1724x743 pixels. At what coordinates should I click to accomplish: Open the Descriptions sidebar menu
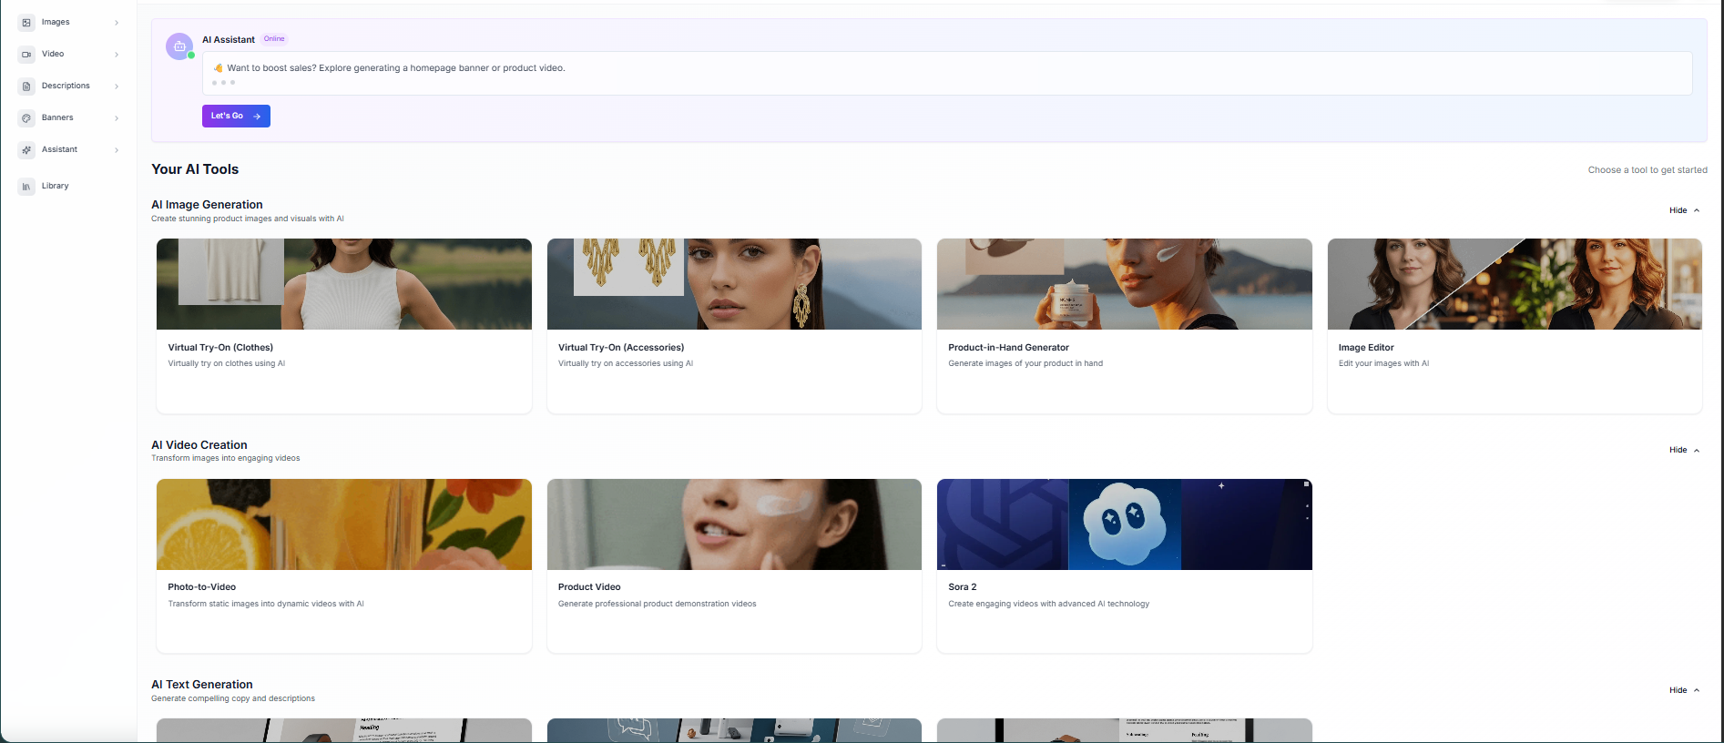pyautogui.click(x=68, y=86)
